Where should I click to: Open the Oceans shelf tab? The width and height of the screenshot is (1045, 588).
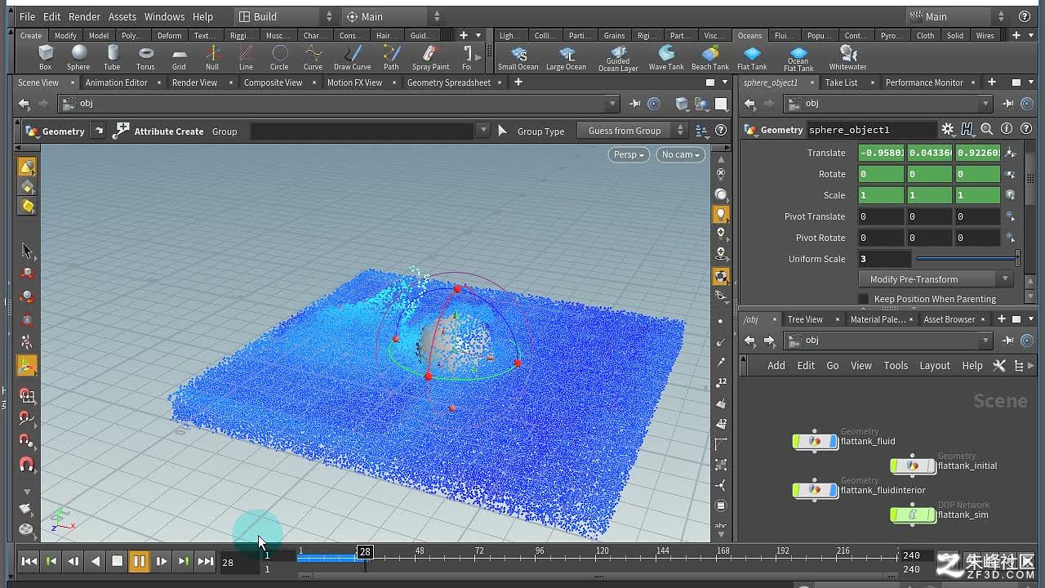749,36
